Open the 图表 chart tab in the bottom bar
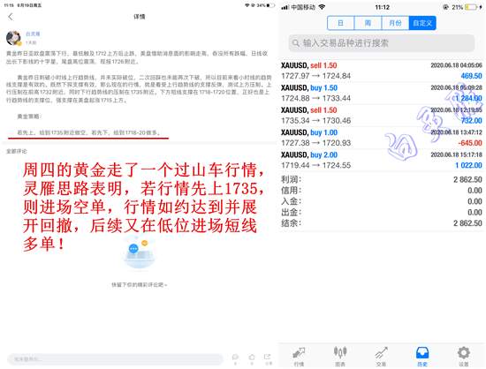Image resolution: width=486 pixels, height=369 pixels. [x=340, y=357]
